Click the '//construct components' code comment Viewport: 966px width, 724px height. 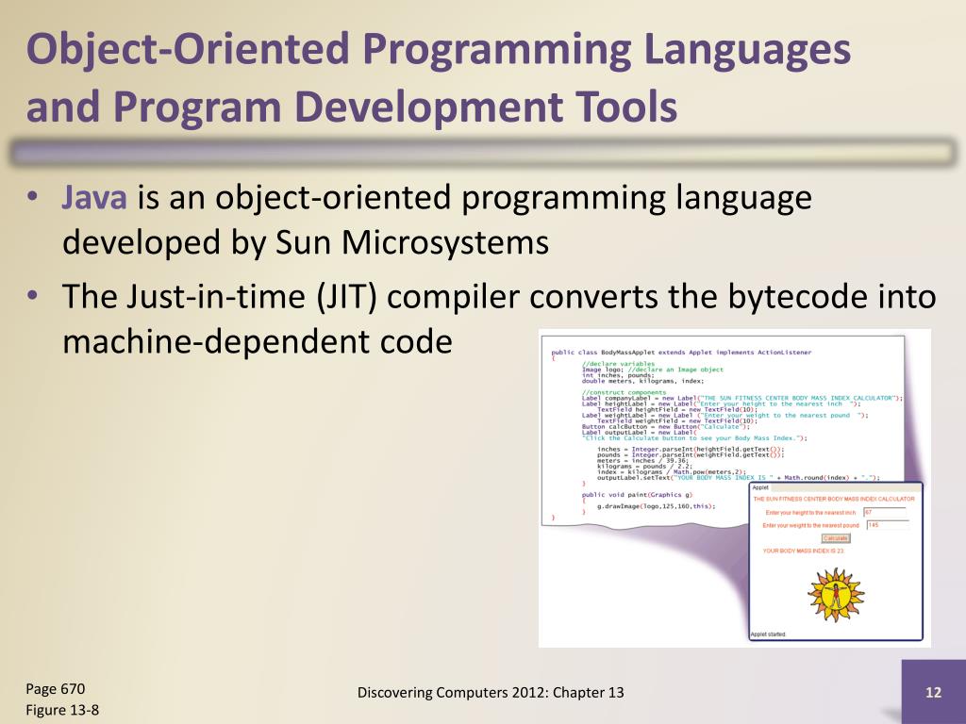625,392
